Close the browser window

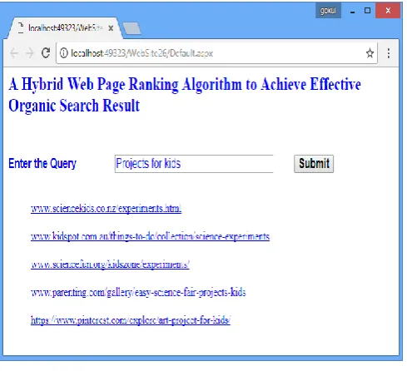pos(388,11)
